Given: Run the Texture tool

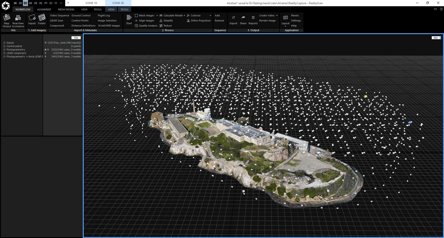Looking at the screenshot, I should click(165, 26).
